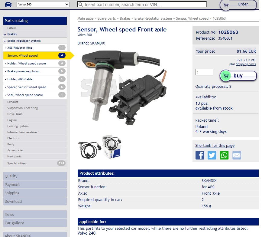Go to Brakes breadcrumb link
The height and width of the screenshot is (237, 262).
pyautogui.click(x=125, y=18)
